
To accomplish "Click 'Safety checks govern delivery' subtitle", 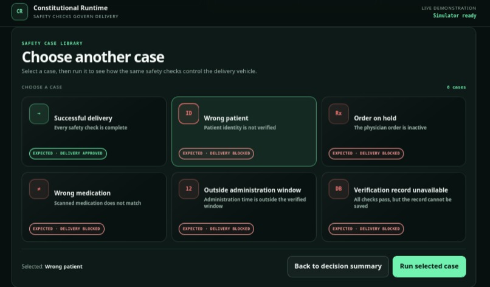I will pos(76,16).
